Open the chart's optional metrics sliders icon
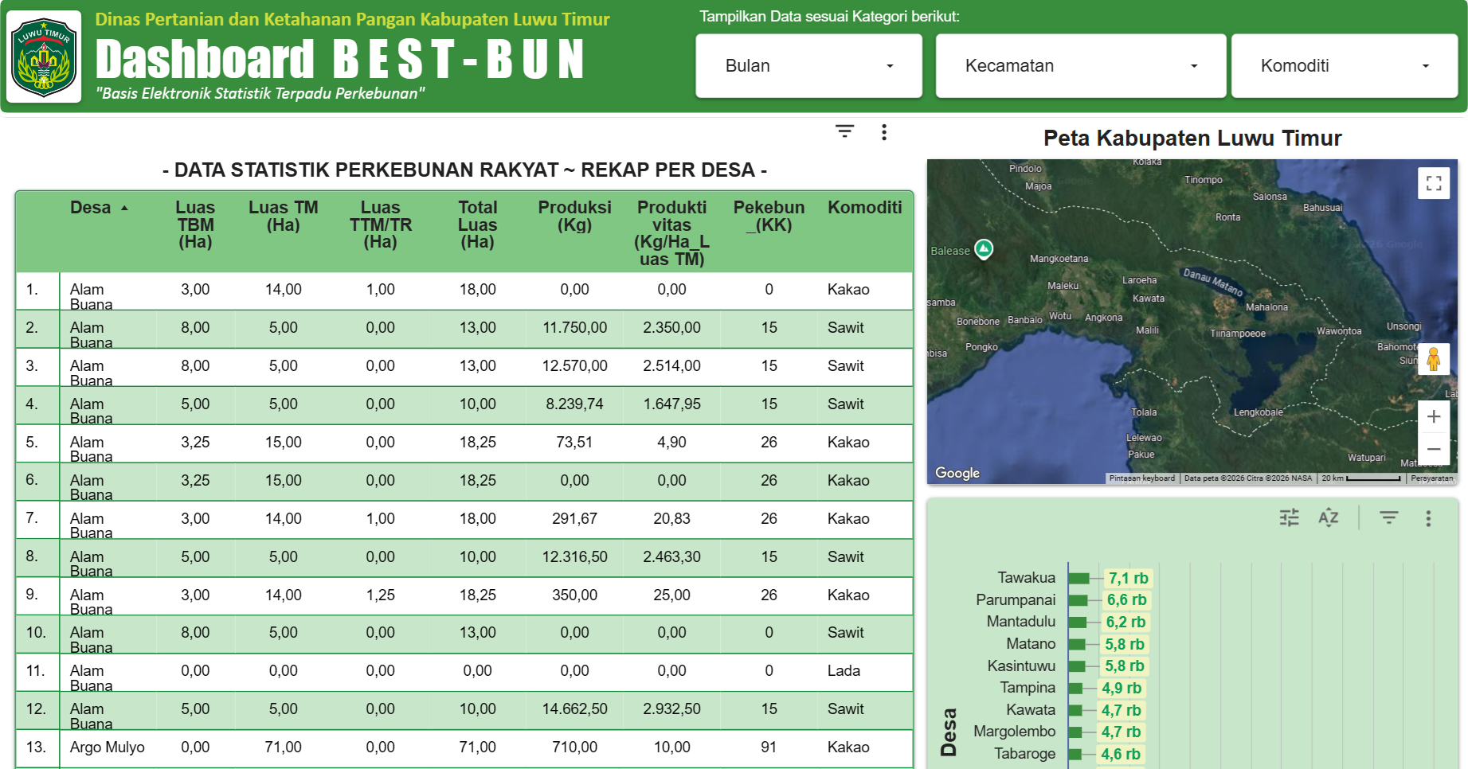Viewport: 1468px width, 769px height. (1290, 518)
